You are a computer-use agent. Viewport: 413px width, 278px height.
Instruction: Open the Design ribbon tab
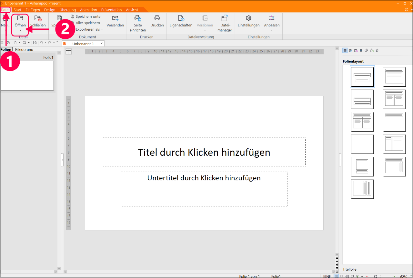click(50, 10)
